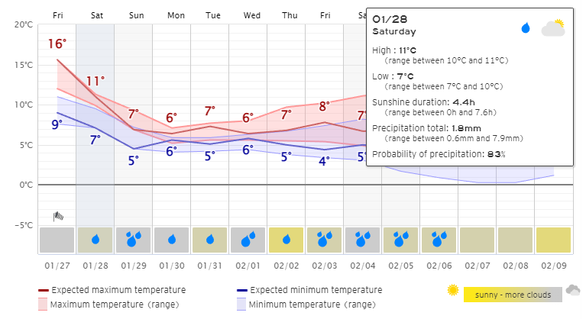This screenshot has height=319, width=586.
Task: Select the triple raindrop icon for 02/05
Action: click(x=400, y=239)
